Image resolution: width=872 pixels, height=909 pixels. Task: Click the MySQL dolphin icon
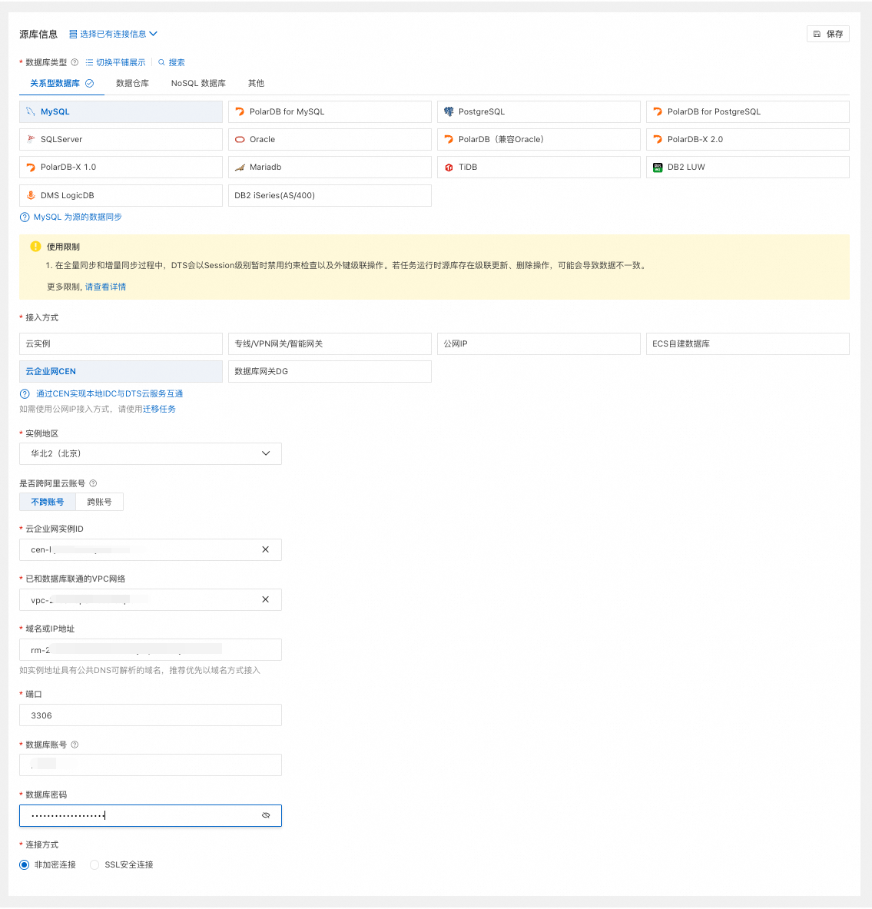pyautogui.click(x=31, y=111)
